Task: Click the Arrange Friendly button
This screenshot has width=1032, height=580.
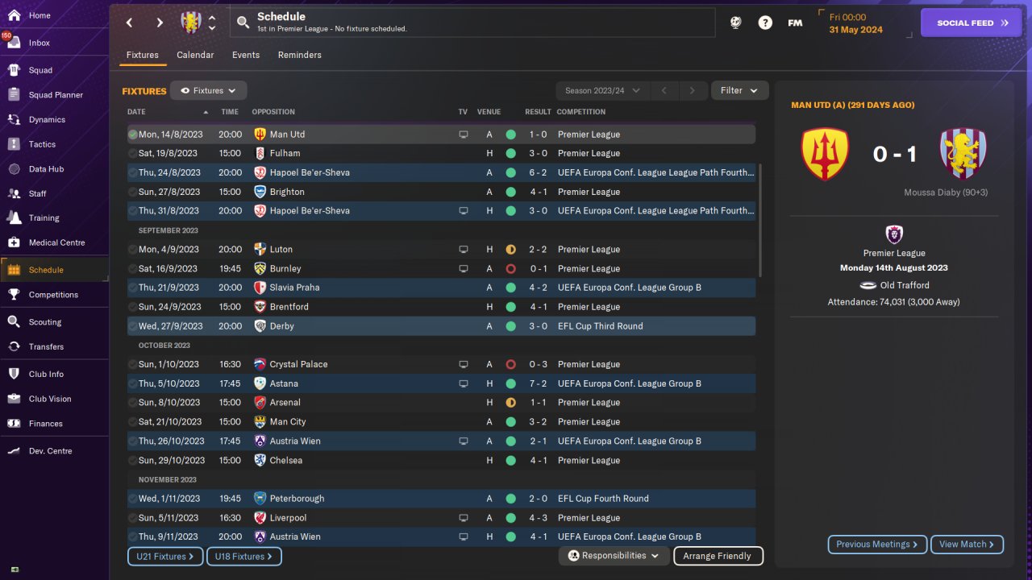Action: tap(717, 556)
